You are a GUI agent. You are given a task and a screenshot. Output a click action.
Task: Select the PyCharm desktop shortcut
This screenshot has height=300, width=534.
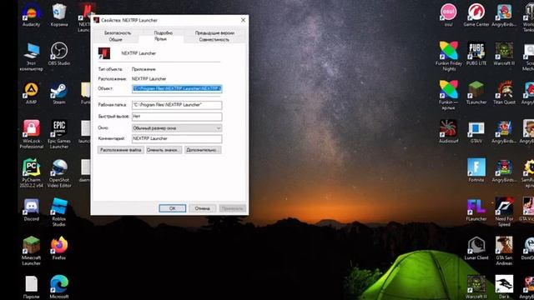(32, 172)
